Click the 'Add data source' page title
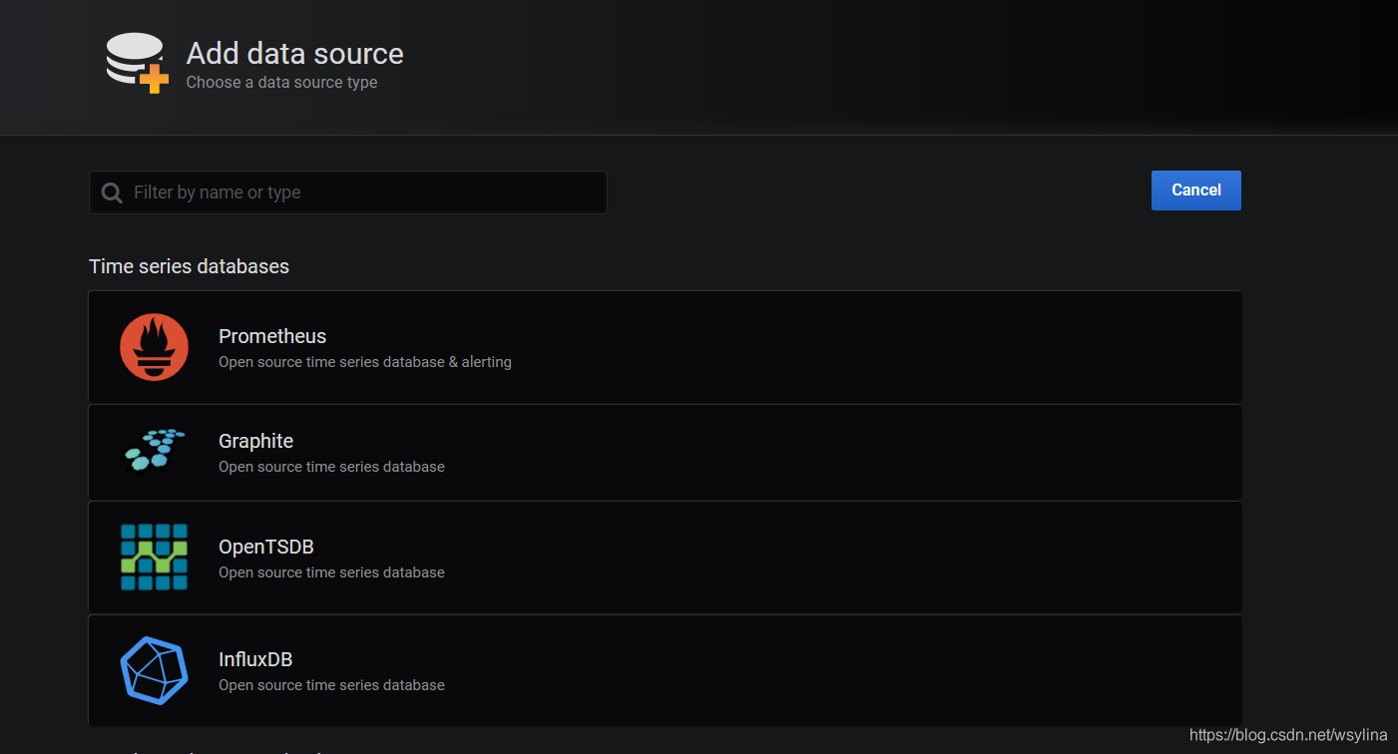 (x=295, y=53)
